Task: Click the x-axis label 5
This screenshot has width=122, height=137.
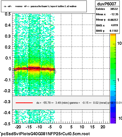Action: (x=71, y=127)
